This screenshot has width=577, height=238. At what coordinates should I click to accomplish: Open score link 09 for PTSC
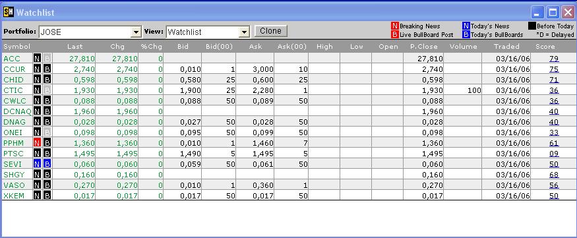click(554, 154)
